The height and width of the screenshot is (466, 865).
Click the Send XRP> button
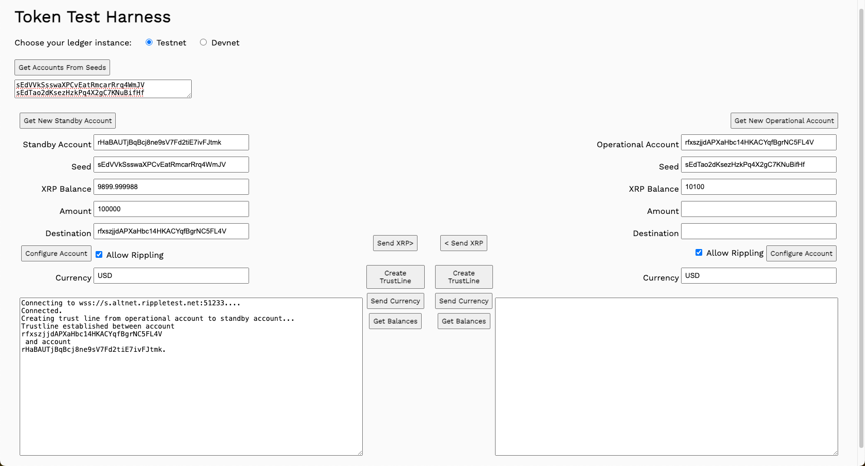pos(395,243)
